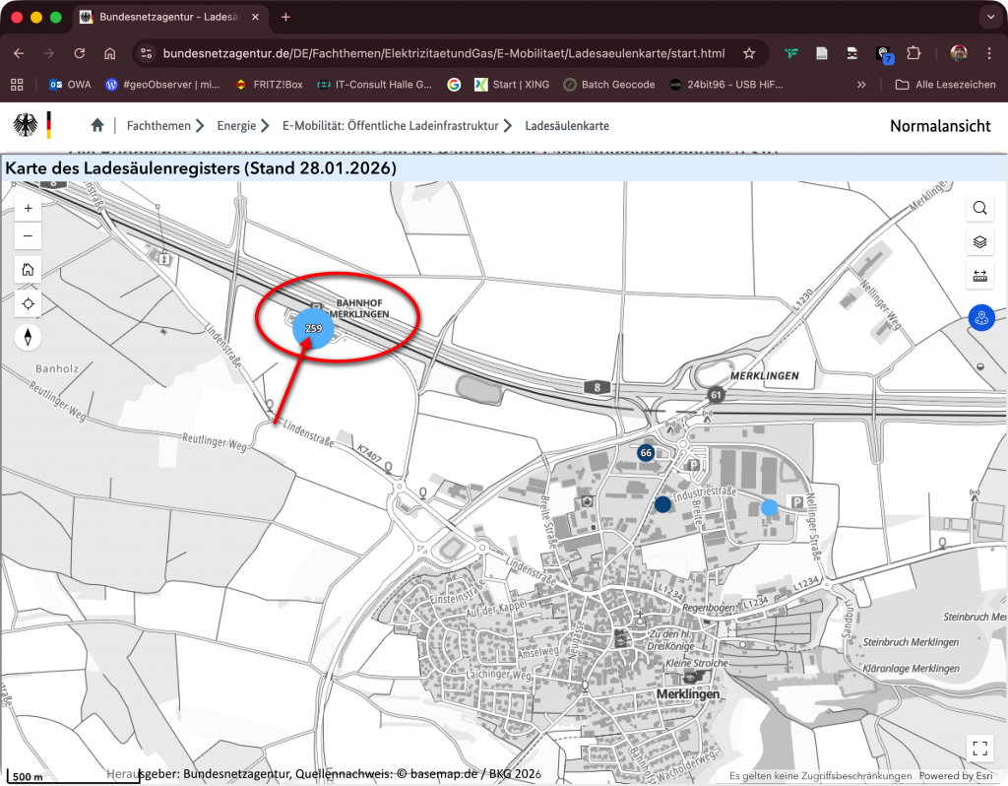The height and width of the screenshot is (786, 1008).
Task: Reset map orientation with compass button
Action: click(x=28, y=338)
